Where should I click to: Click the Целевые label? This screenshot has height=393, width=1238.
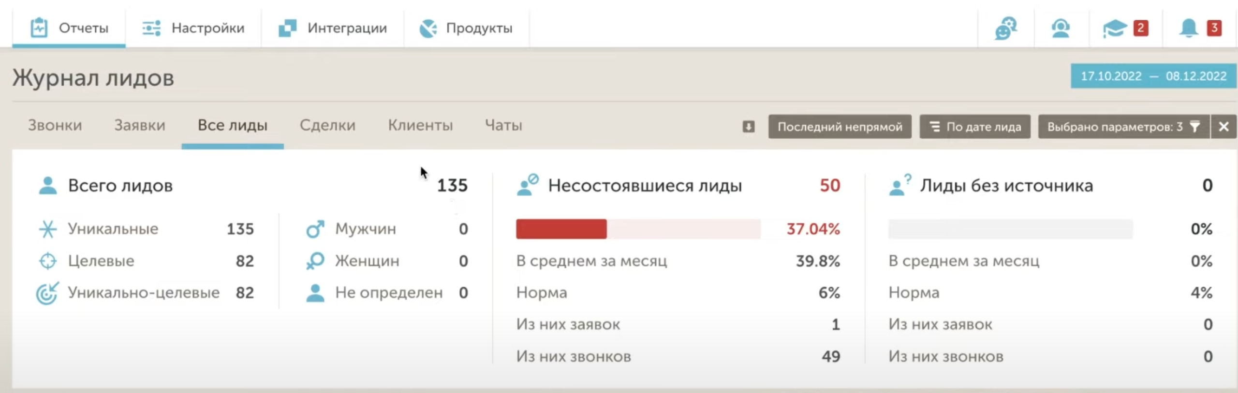coord(101,261)
